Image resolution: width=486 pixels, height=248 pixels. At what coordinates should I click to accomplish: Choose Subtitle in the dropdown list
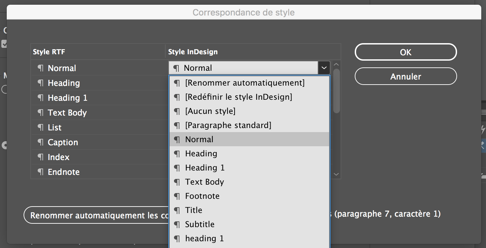point(249,224)
